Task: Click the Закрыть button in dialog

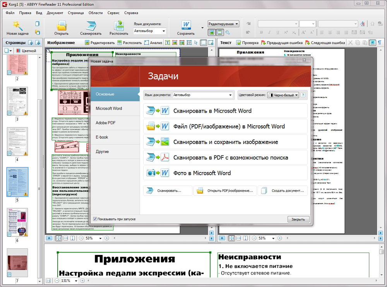Action: tap(298, 219)
